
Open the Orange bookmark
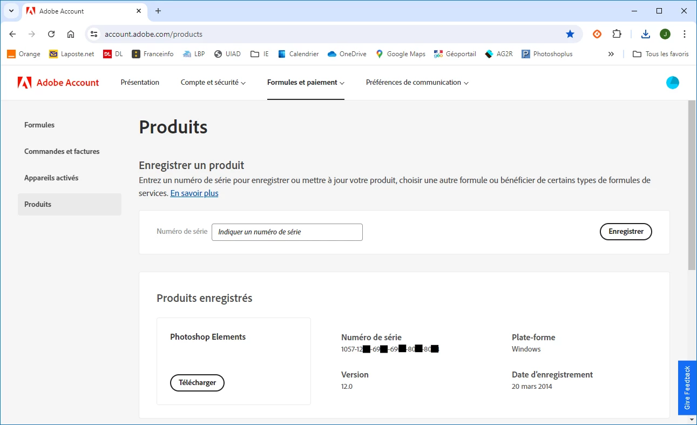[x=24, y=54]
